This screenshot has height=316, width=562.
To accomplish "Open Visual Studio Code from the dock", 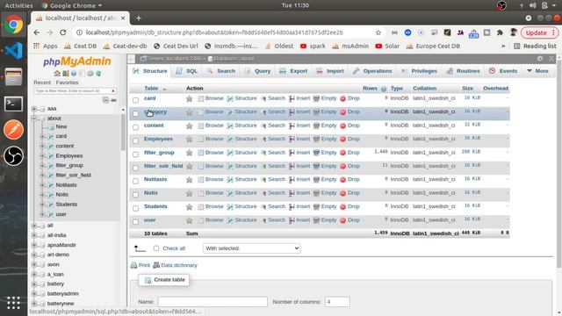I will (14, 51).
